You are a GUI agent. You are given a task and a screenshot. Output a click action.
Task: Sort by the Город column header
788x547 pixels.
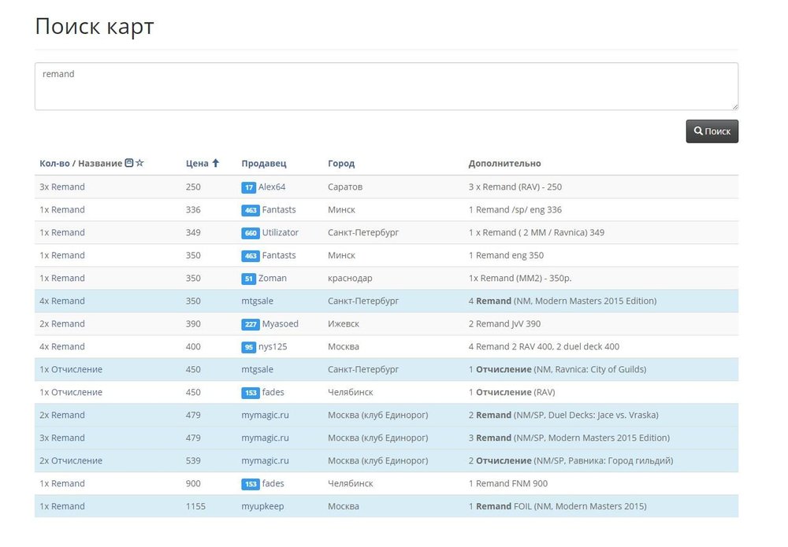tap(341, 164)
